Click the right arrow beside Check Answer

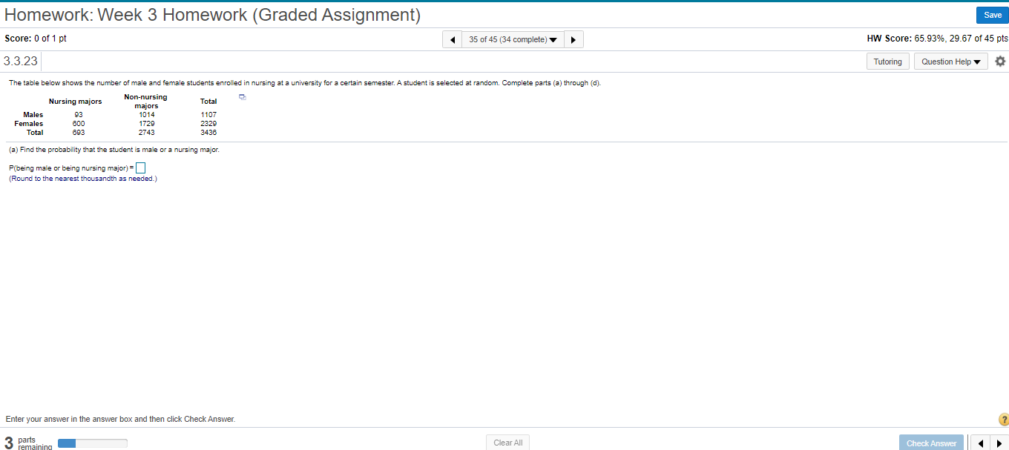[x=999, y=442]
